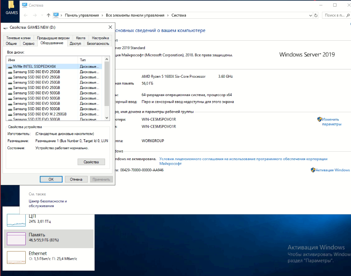Open device 'Свойства' button
351x276 pixels.
tap(91, 162)
